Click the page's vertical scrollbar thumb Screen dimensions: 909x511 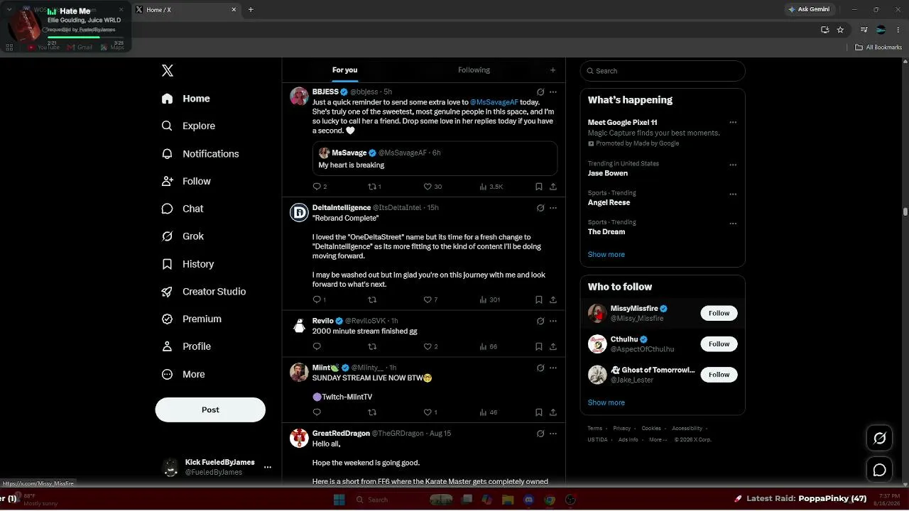point(905,211)
